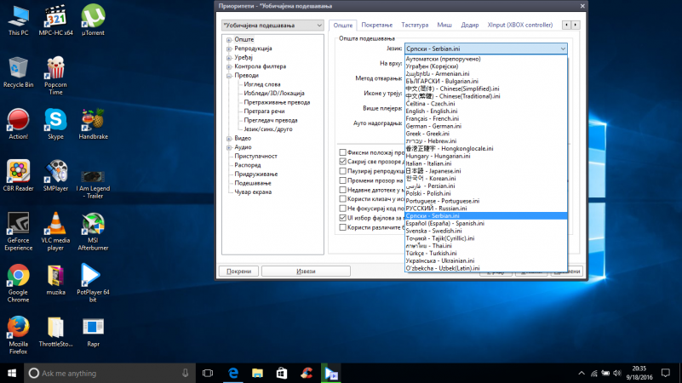Viewport: 682px width, 383px height.
Task: Expand the Контрола филтера tree node
Action: [229, 66]
